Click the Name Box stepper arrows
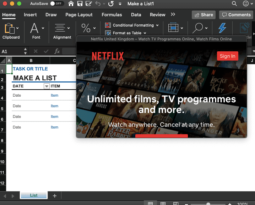Viewport: 255px width, 205px height. pyautogui.click(x=25, y=51)
